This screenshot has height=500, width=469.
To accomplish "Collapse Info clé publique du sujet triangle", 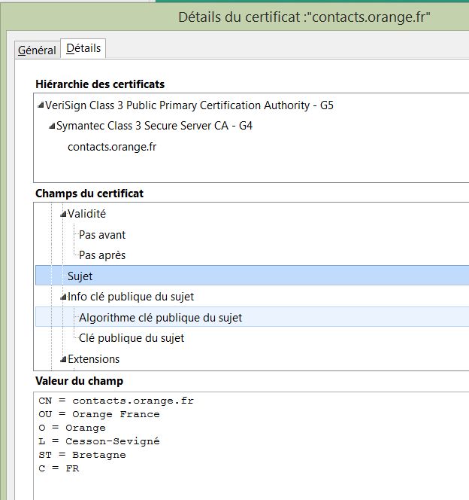I will click(64, 297).
